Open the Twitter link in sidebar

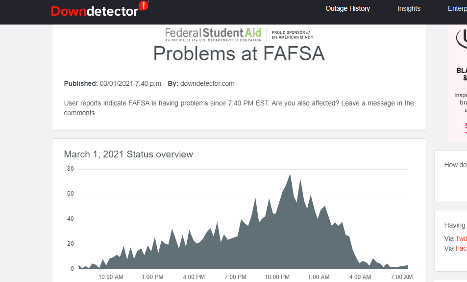click(461, 238)
